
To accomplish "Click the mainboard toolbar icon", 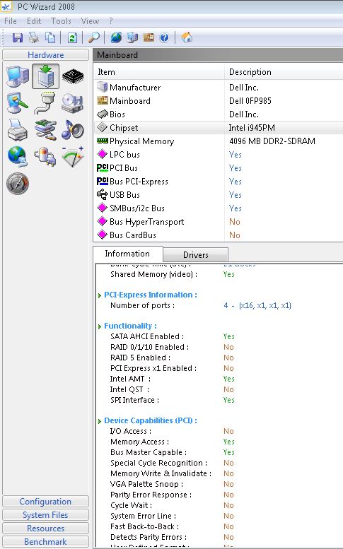I will coord(149,37).
